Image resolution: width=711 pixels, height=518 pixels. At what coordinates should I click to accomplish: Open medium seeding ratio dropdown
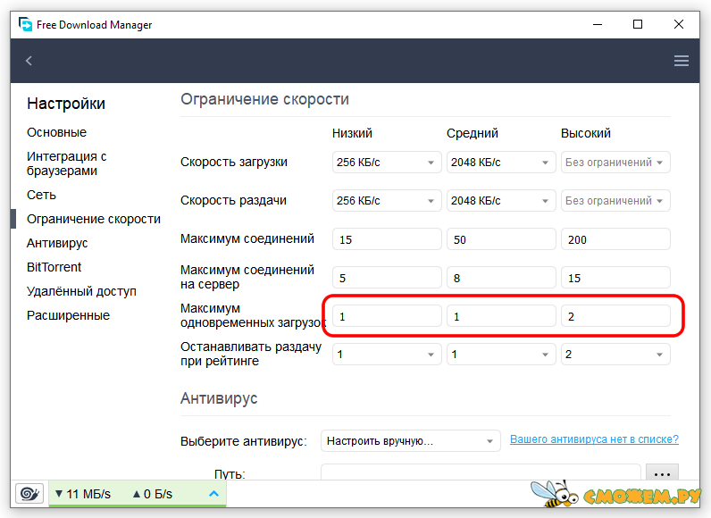(501, 355)
